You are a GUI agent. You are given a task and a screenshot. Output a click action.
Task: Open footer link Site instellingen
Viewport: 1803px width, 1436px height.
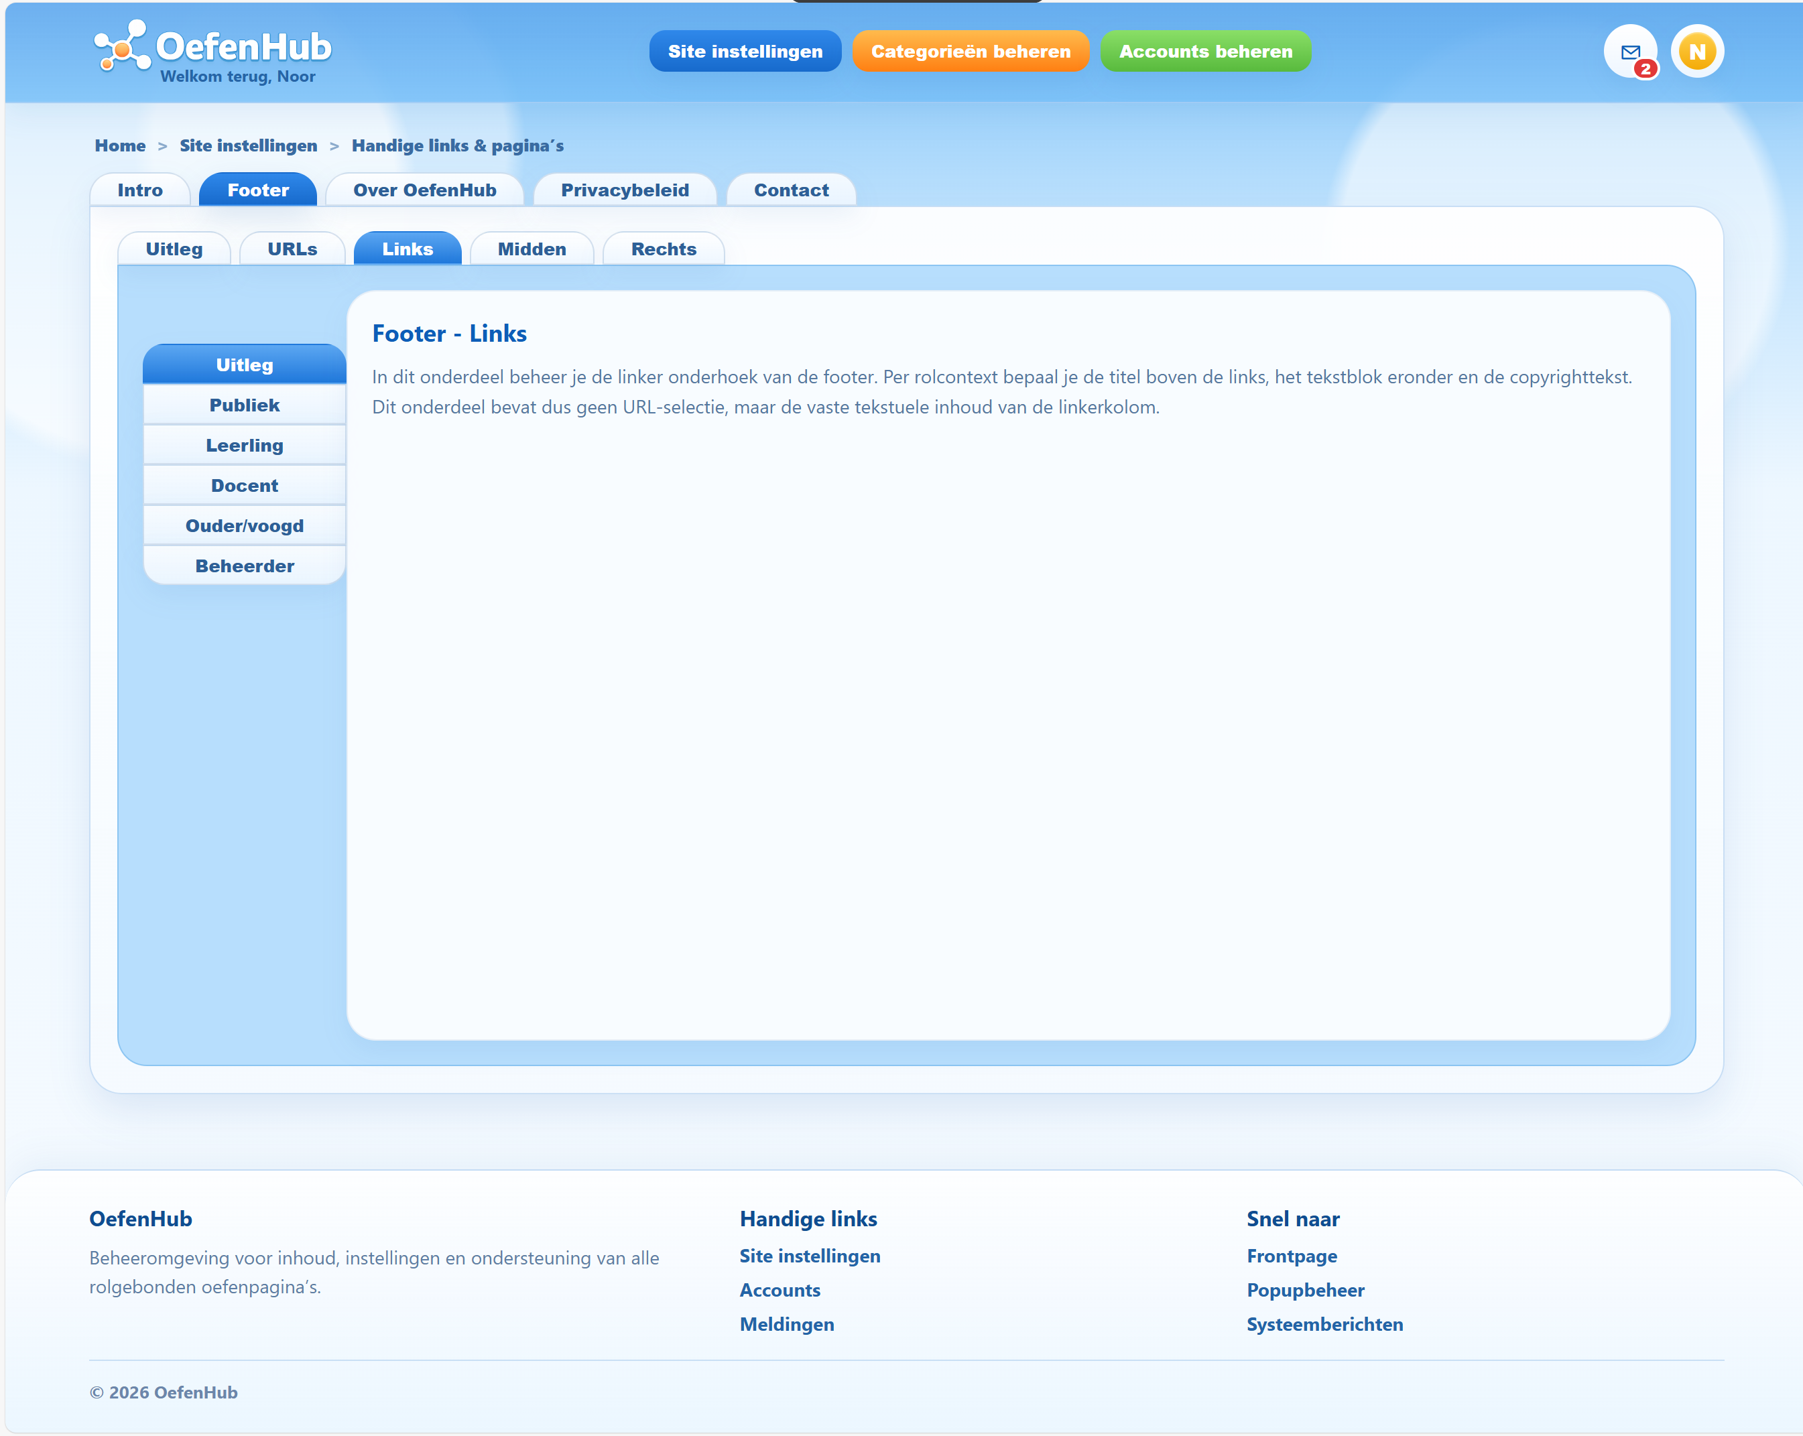pos(810,1256)
